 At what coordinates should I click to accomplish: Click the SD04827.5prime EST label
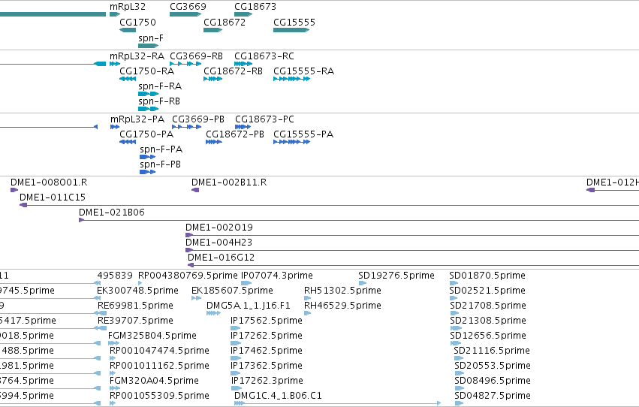pos(493,396)
